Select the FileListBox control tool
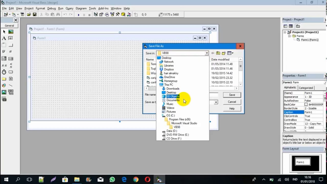Viewport: 327px width, 184px height. (11, 79)
